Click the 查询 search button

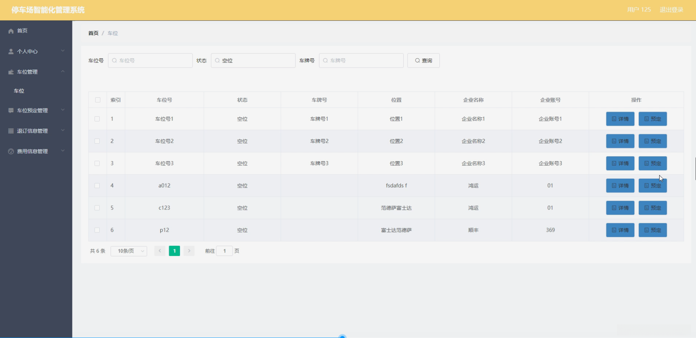[423, 61]
